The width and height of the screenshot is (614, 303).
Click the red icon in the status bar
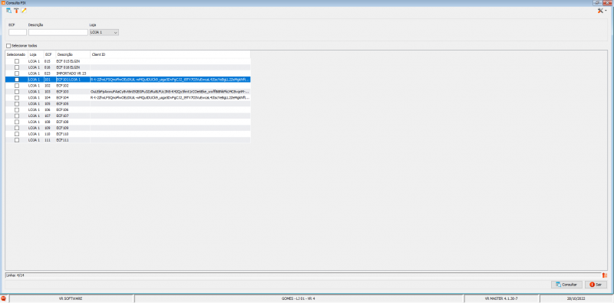pyautogui.click(x=4, y=298)
